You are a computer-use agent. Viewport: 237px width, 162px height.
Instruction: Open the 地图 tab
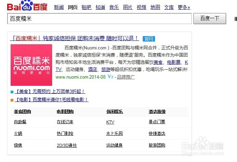coord(155,7)
